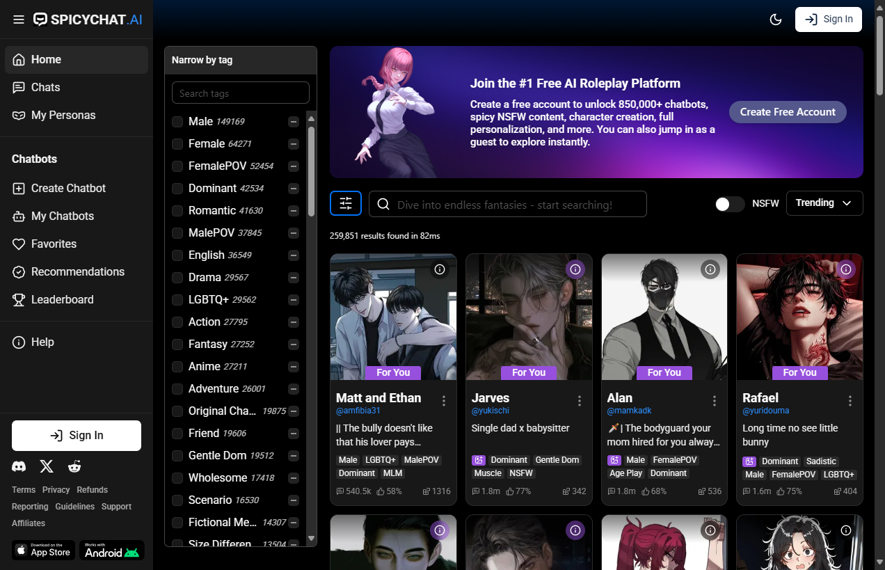Image resolution: width=885 pixels, height=570 pixels.
Task: Check the Male tag checkbox
Action: (177, 122)
